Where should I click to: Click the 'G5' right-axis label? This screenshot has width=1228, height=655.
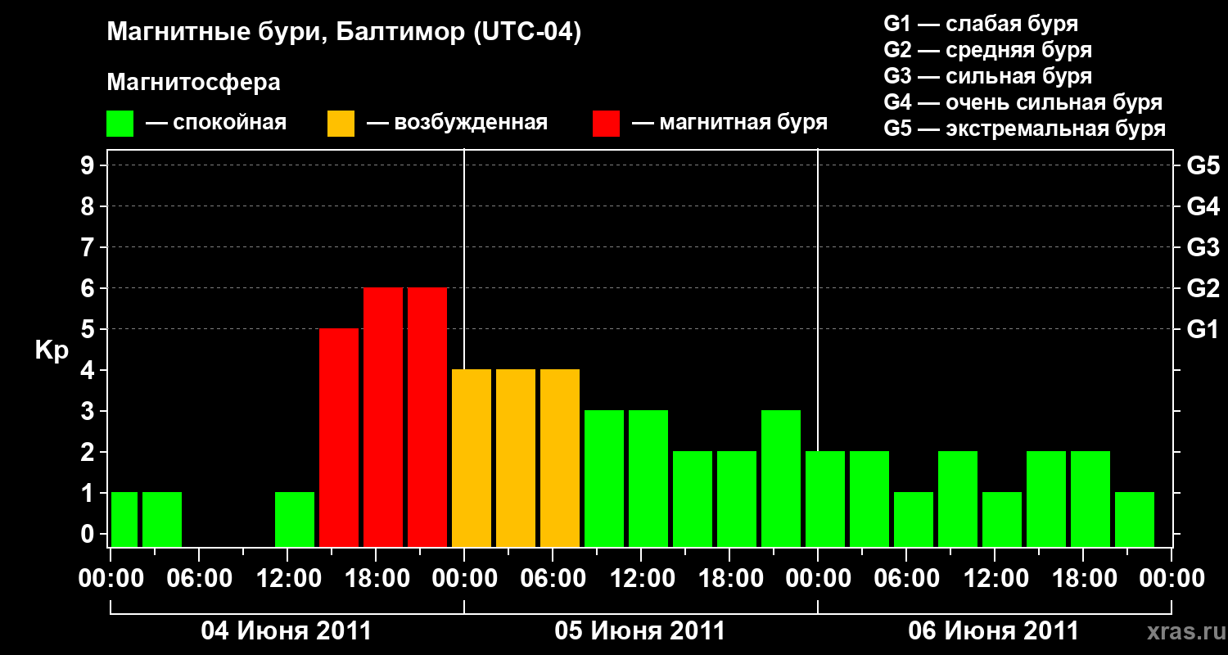point(1203,166)
